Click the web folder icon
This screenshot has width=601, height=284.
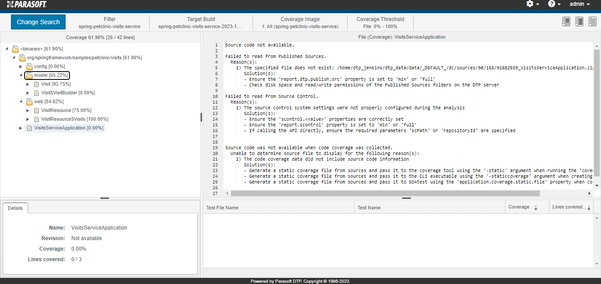point(29,101)
